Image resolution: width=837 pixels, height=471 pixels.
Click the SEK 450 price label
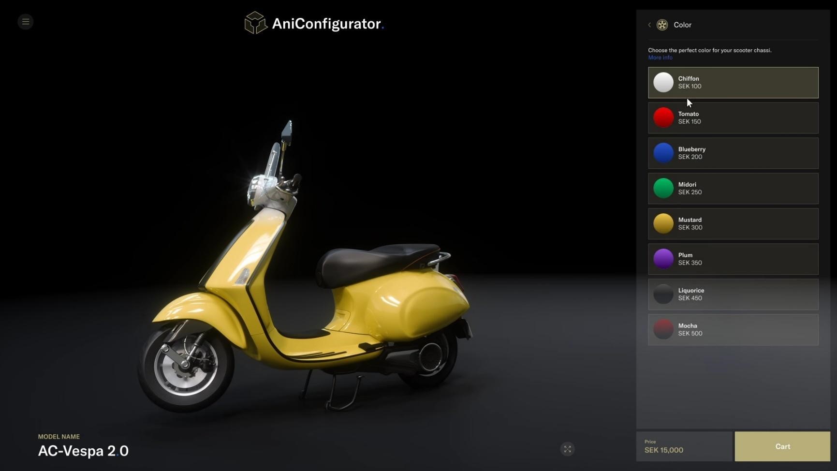690,298
